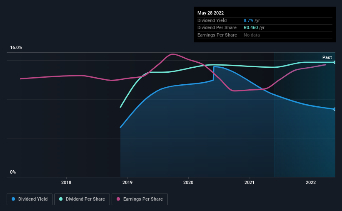Viewport: 342px width, 211px height.
Task: Click the blue Dividend Yield legend dot
Action: [x=14, y=199]
